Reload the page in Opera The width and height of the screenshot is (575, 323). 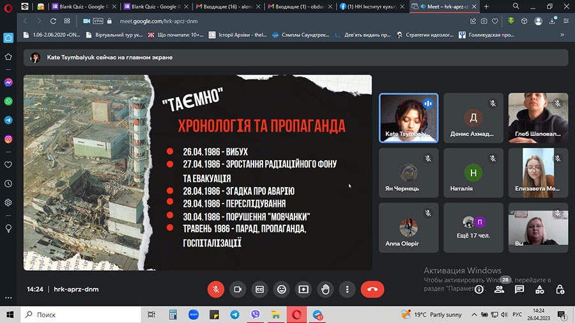click(x=53, y=21)
